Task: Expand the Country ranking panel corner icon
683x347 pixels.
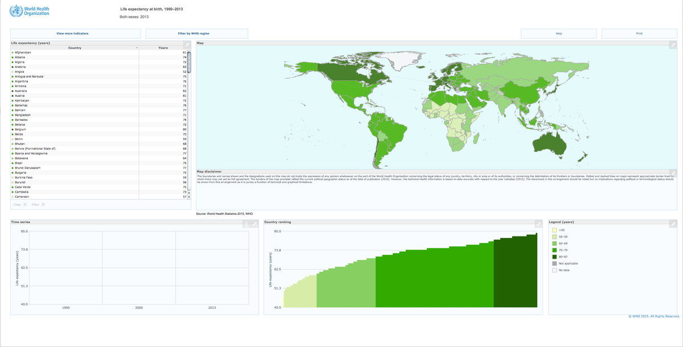Action: (539, 223)
